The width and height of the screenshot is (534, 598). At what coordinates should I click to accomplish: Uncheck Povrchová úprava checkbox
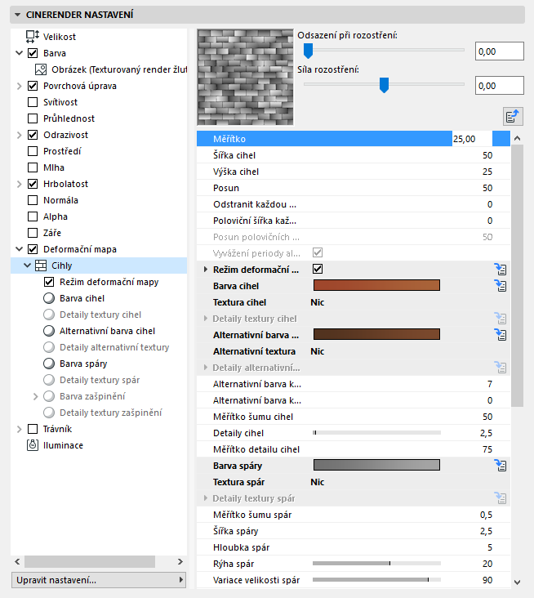coord(33,86)
